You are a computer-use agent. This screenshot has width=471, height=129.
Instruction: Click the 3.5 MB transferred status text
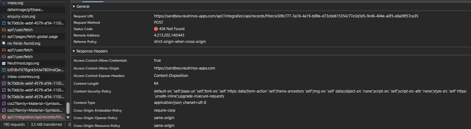(x=46, y=124)
